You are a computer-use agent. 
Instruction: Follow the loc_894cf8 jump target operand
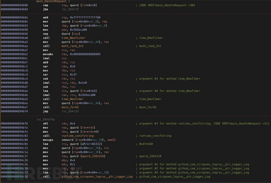pyautogui.click(x=68, y=8)
